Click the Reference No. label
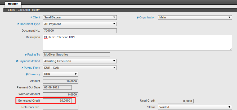The width and height of the screenshot is (237, 110). click(31, 107)
